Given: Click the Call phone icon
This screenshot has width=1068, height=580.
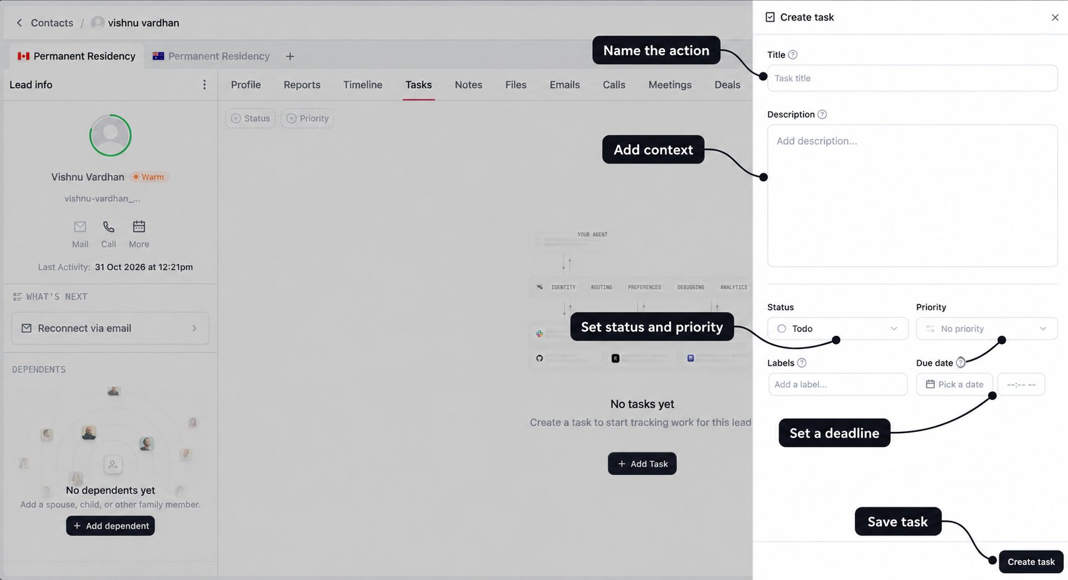Looking at the screenshot, I should point(109,227).
